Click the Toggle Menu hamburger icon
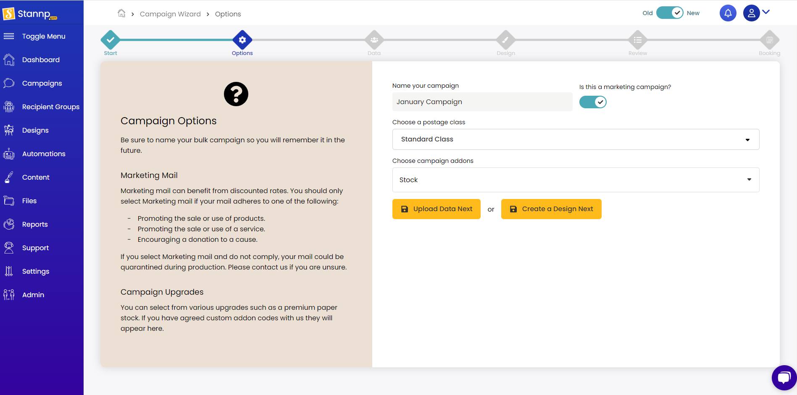 (9, 36)
